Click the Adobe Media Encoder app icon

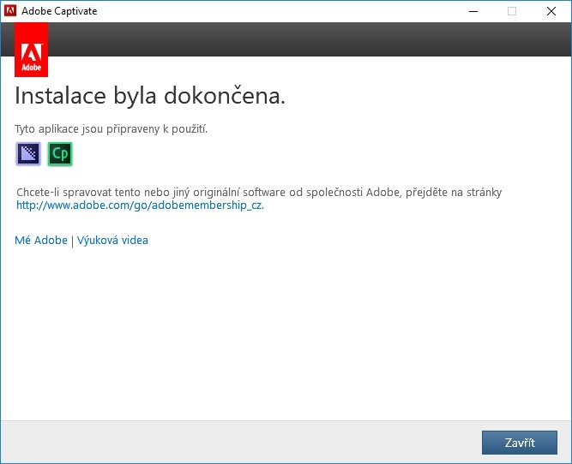pos(28,154)
